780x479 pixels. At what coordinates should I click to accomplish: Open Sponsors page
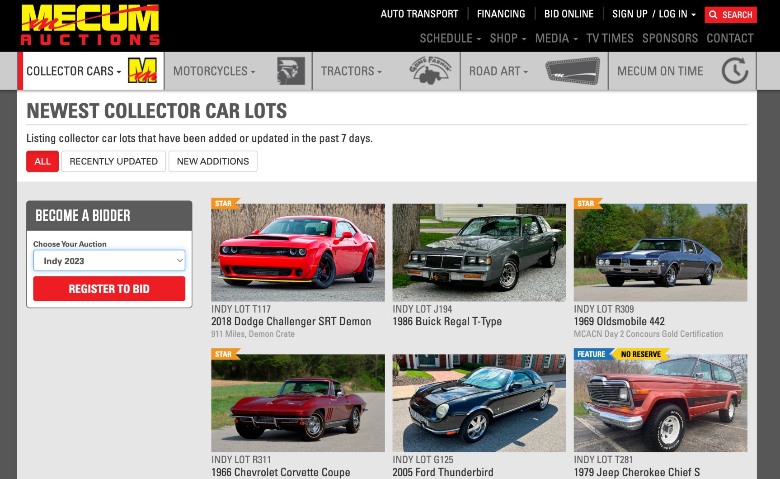point(670,38)
